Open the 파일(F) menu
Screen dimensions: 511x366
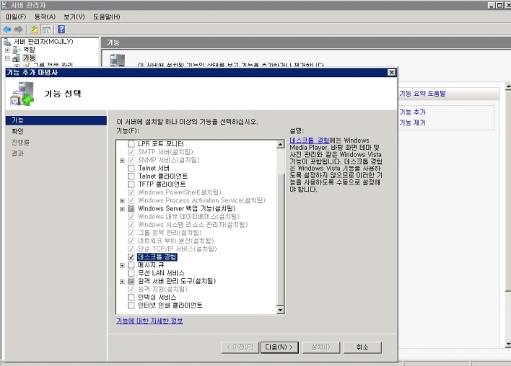point(16,17)
